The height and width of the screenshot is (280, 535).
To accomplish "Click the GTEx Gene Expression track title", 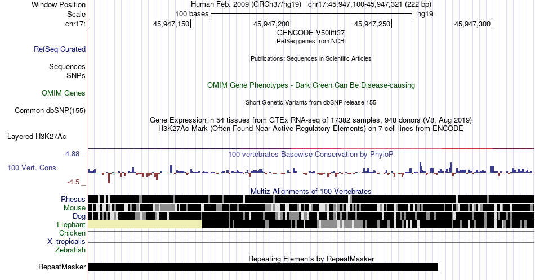I will click(x=311, y=120).
